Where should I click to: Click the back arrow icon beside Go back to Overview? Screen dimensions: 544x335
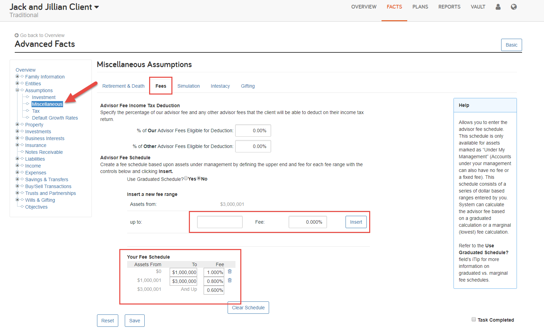point(16,35)
